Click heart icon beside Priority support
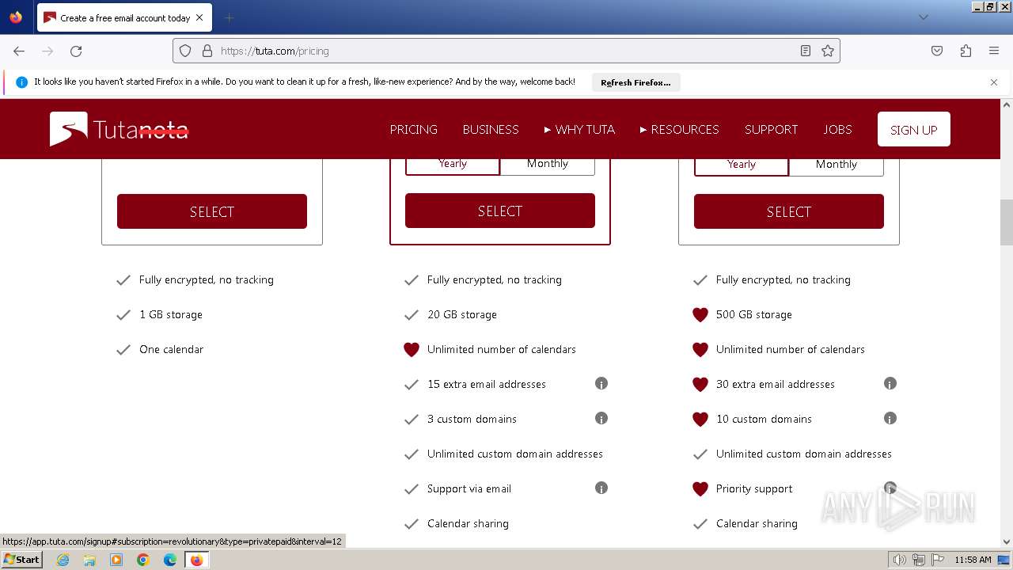 pos(700,488)
